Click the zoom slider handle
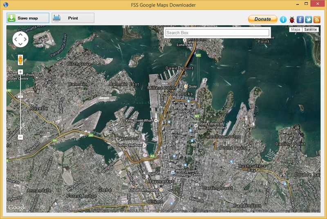 pyautogui.click(x=20, y=97)
